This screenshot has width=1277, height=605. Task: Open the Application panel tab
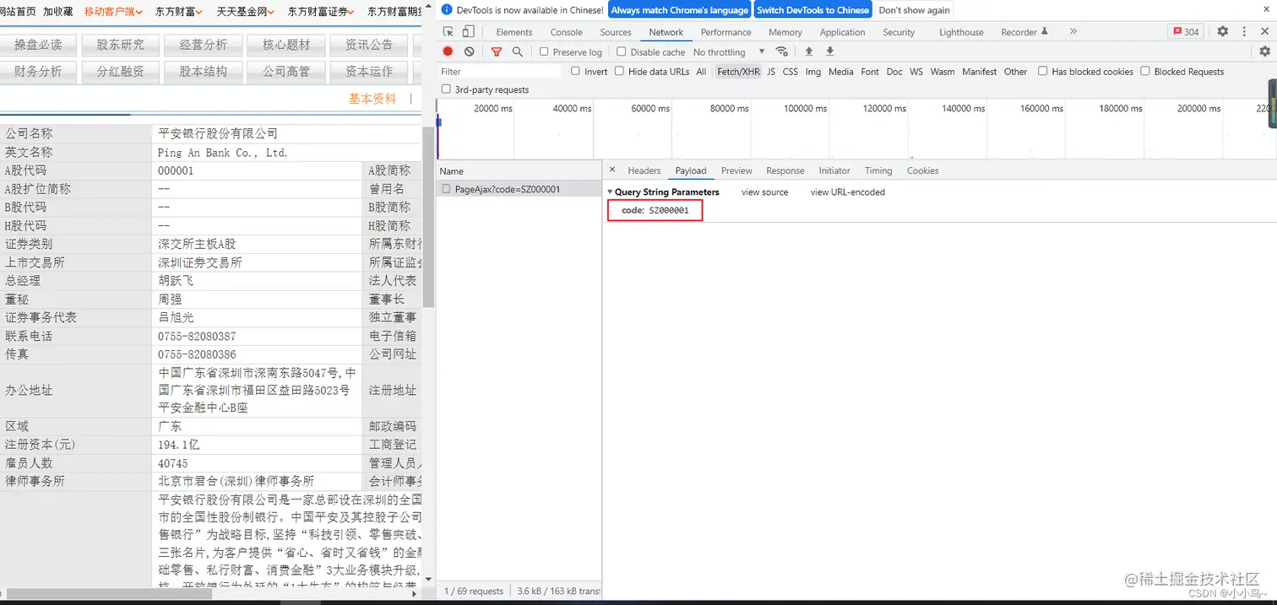[x=842, y=32]
